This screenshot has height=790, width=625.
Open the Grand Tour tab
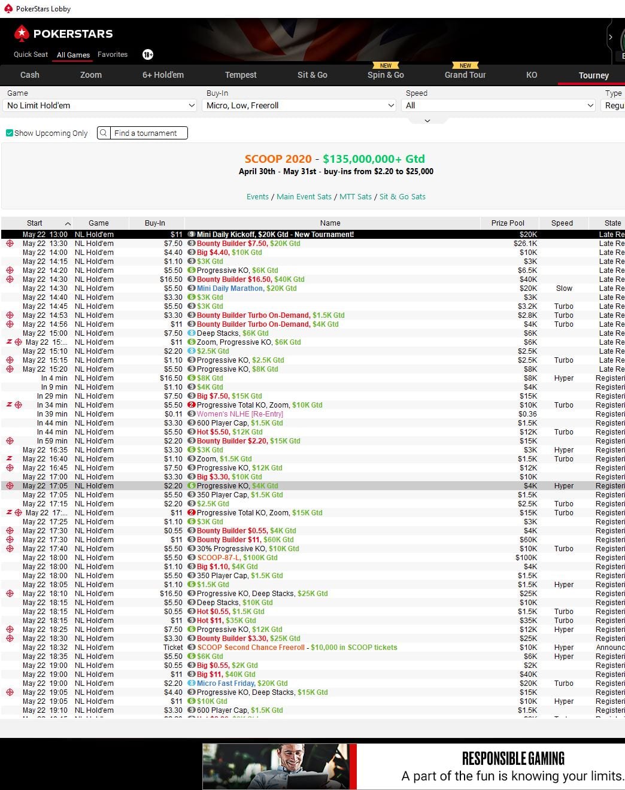coord(465,75)
